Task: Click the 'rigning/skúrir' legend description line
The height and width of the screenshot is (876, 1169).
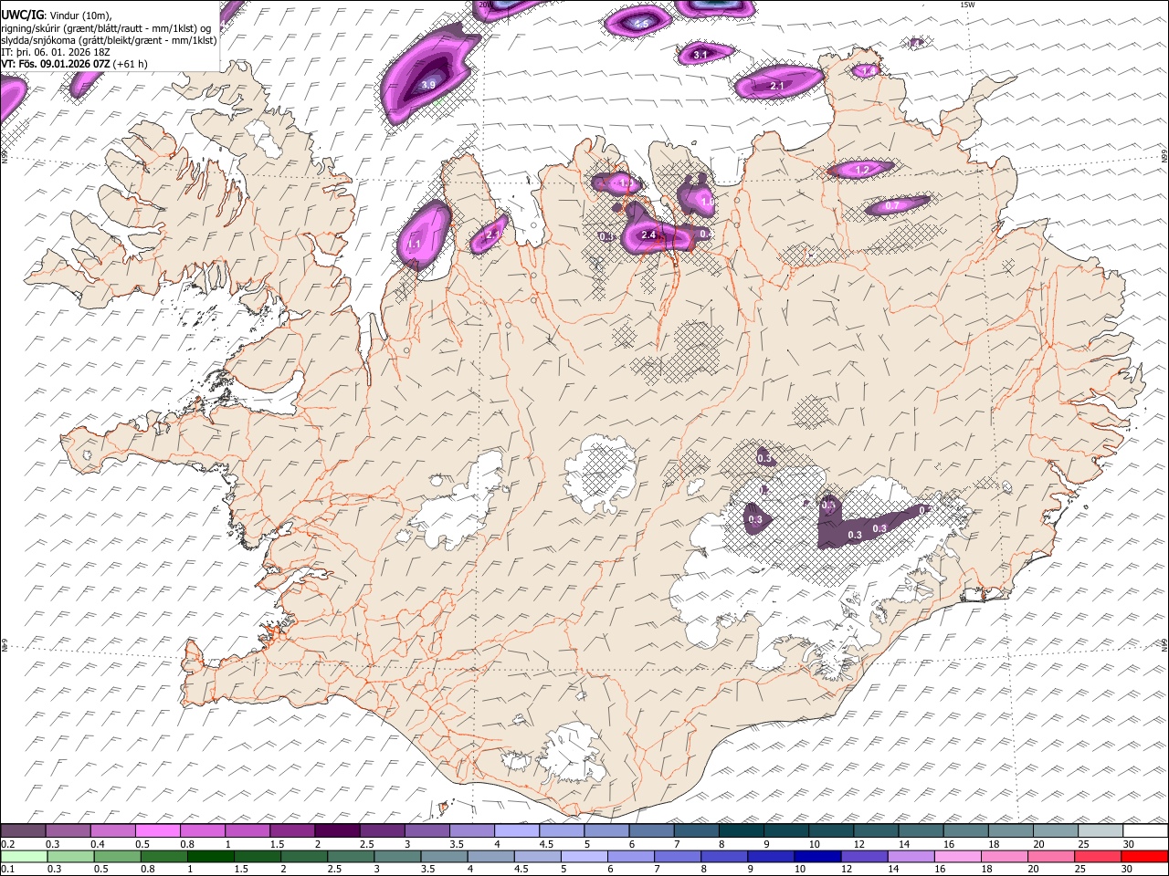Action: (106, 28)
